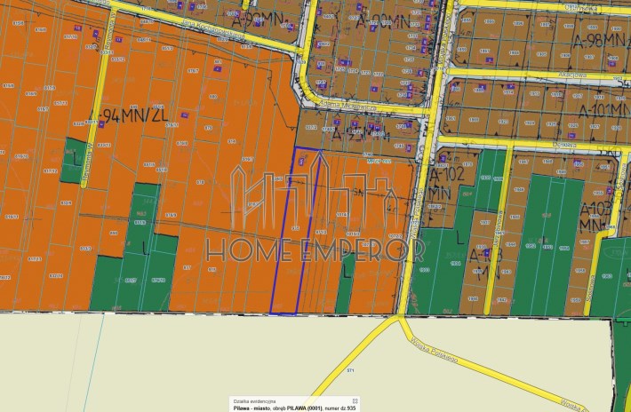Image resolution: width=631 pixels, height=412 pixels.
Task: Click road number 571 label
Action: (350, 370)
